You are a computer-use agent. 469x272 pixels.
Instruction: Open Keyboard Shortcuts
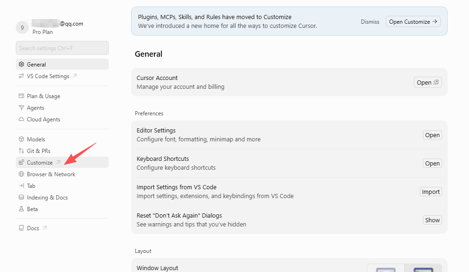(432, 163)
